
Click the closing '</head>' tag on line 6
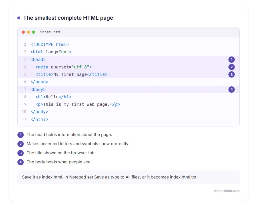pyautogui.click(x=39, y=82)
